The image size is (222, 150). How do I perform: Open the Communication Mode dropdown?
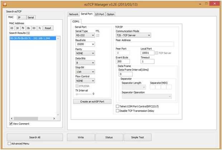(133, 35)
